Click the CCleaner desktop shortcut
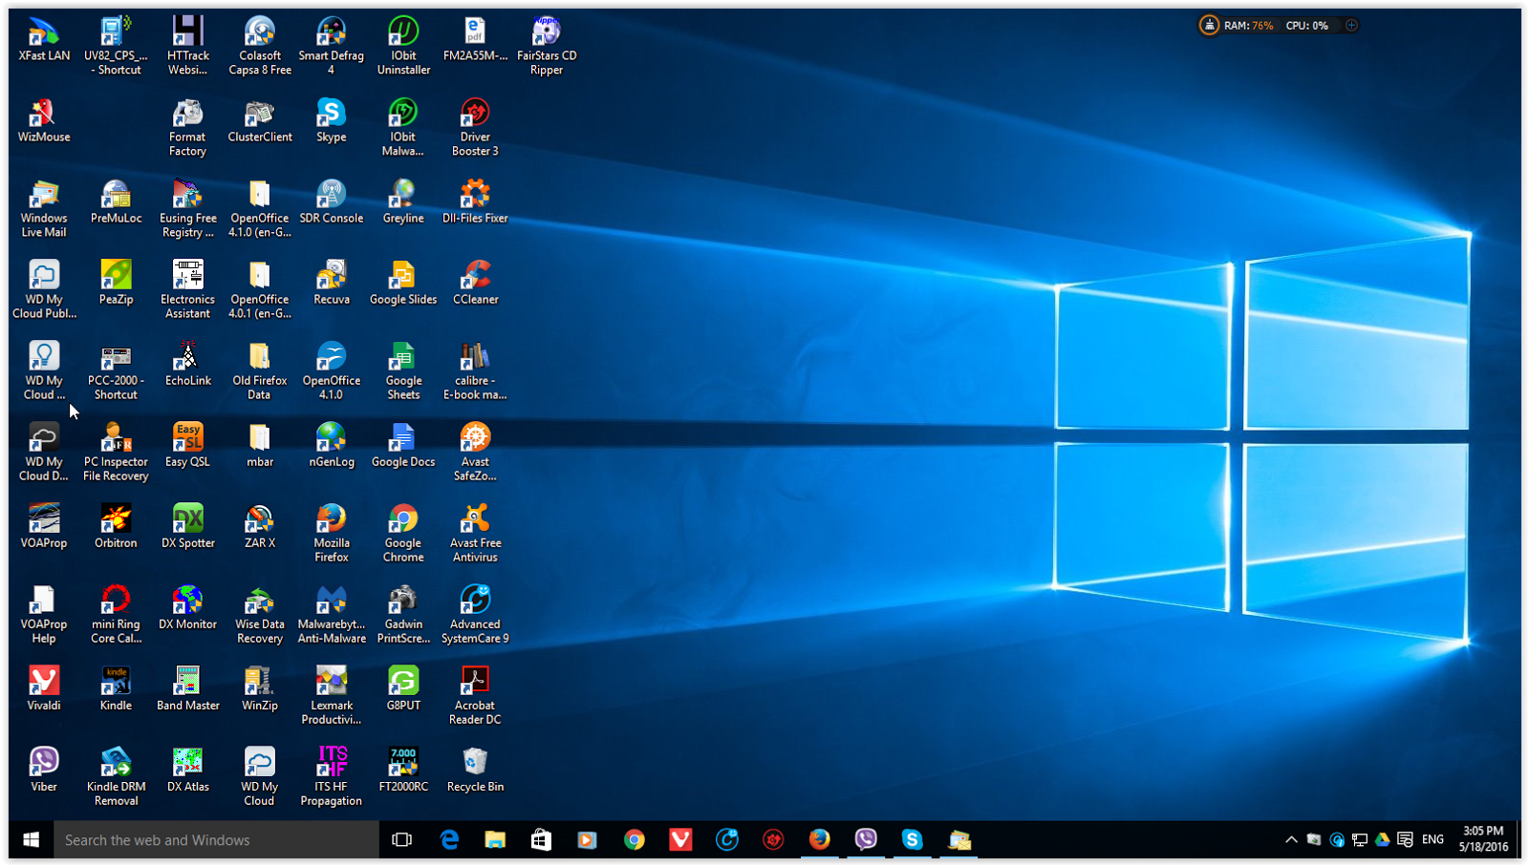Image resolution: width=1529 pixels, height=866 pixels. click(x=475, y=284)
